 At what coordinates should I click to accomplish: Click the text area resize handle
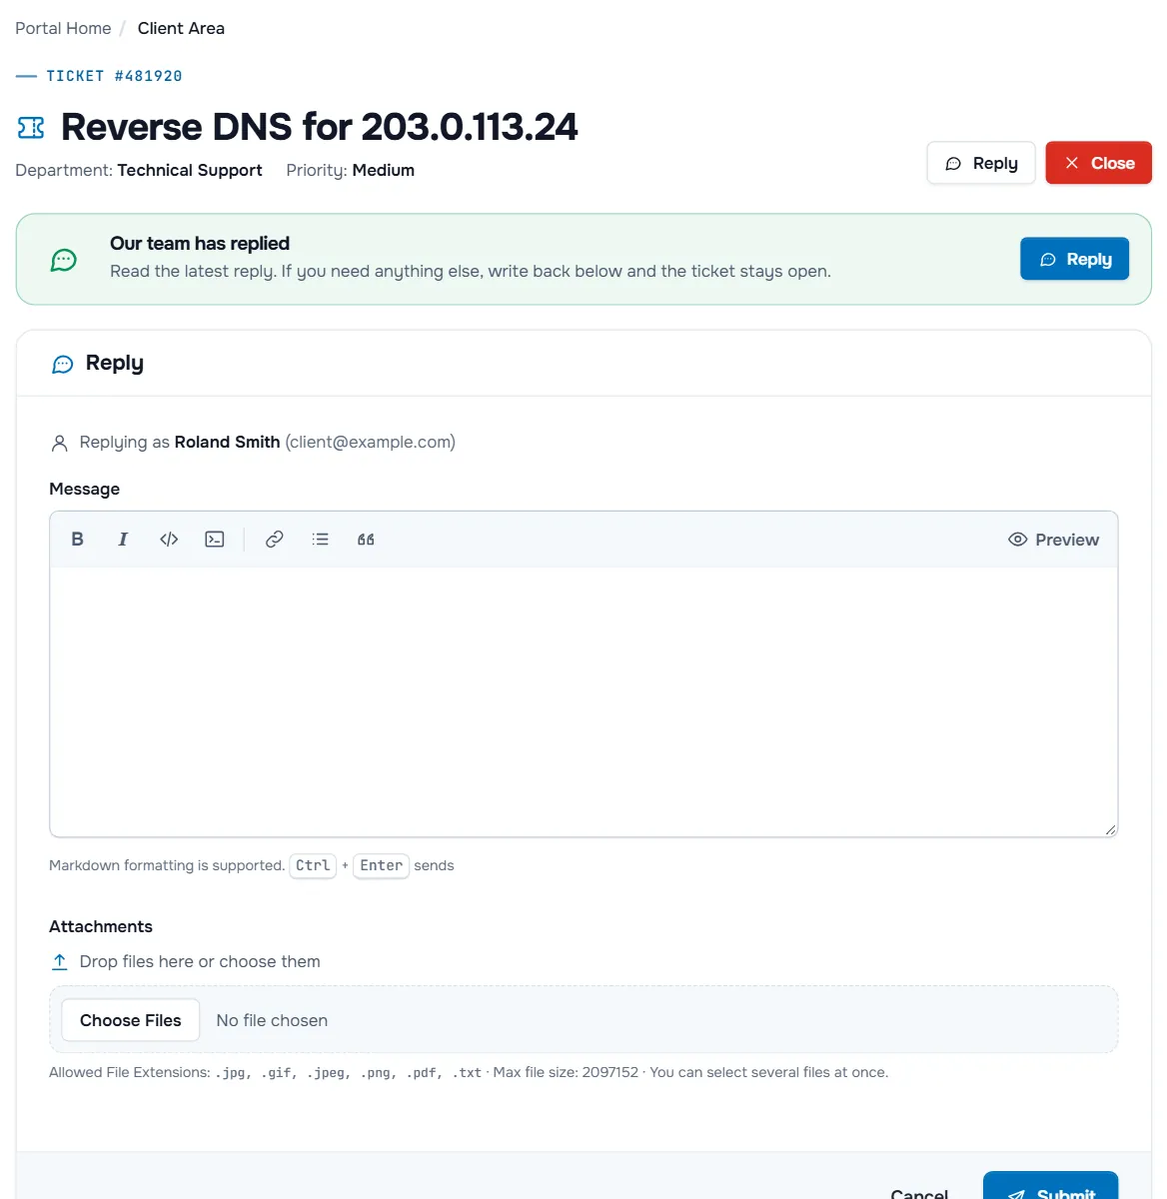coord(1110,829)
